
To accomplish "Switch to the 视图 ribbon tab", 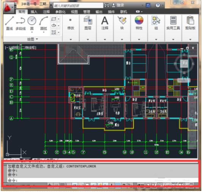I will click(x=74, y=12).
